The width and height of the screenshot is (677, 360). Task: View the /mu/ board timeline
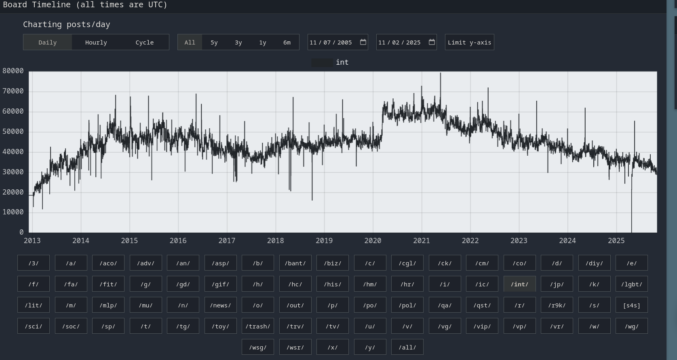[146, 305]
